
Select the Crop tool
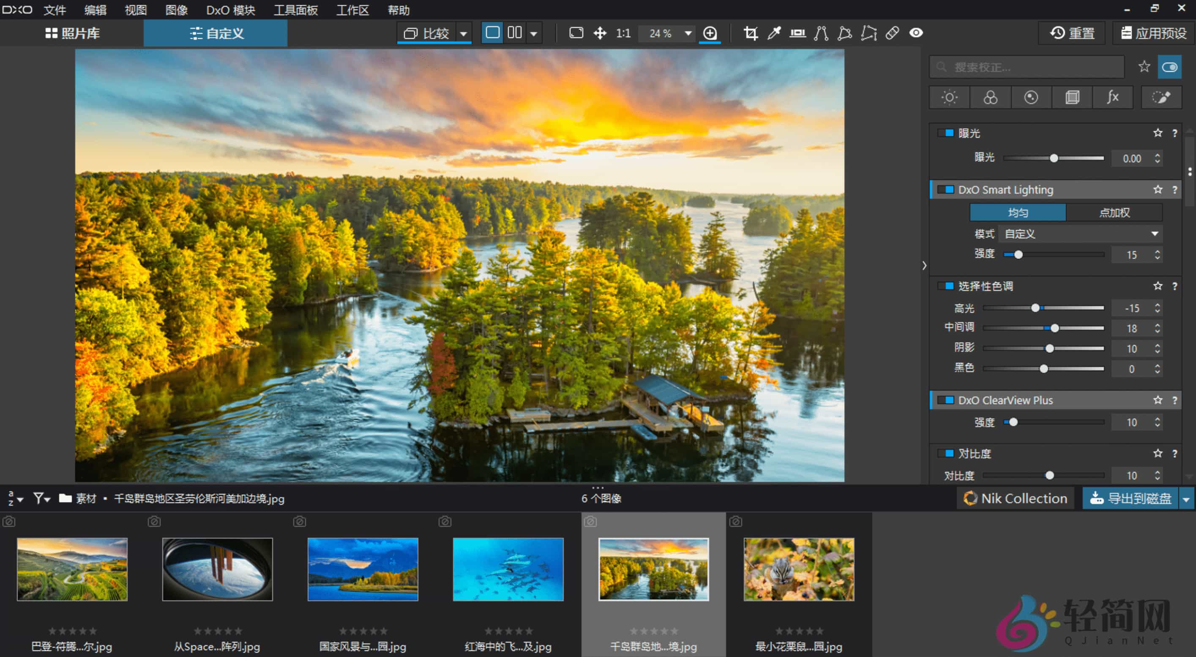[751, 33]
